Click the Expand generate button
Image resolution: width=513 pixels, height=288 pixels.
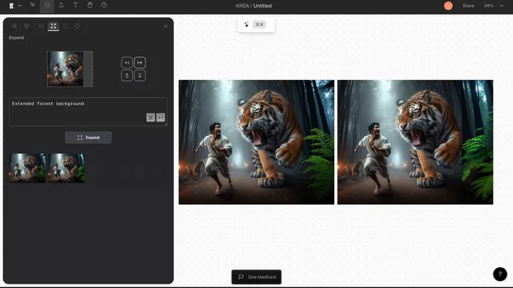(x=88, y=137)
